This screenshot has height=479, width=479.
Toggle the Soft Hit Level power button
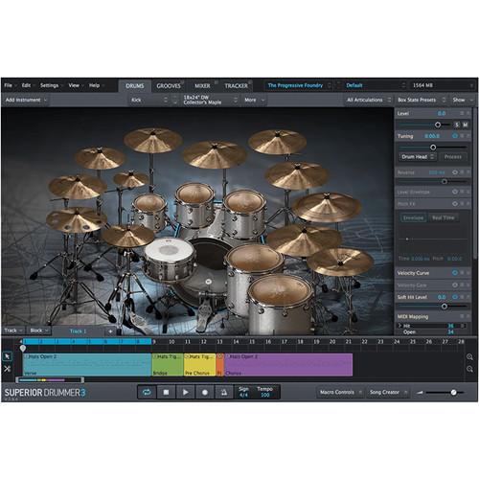point(455,297)
